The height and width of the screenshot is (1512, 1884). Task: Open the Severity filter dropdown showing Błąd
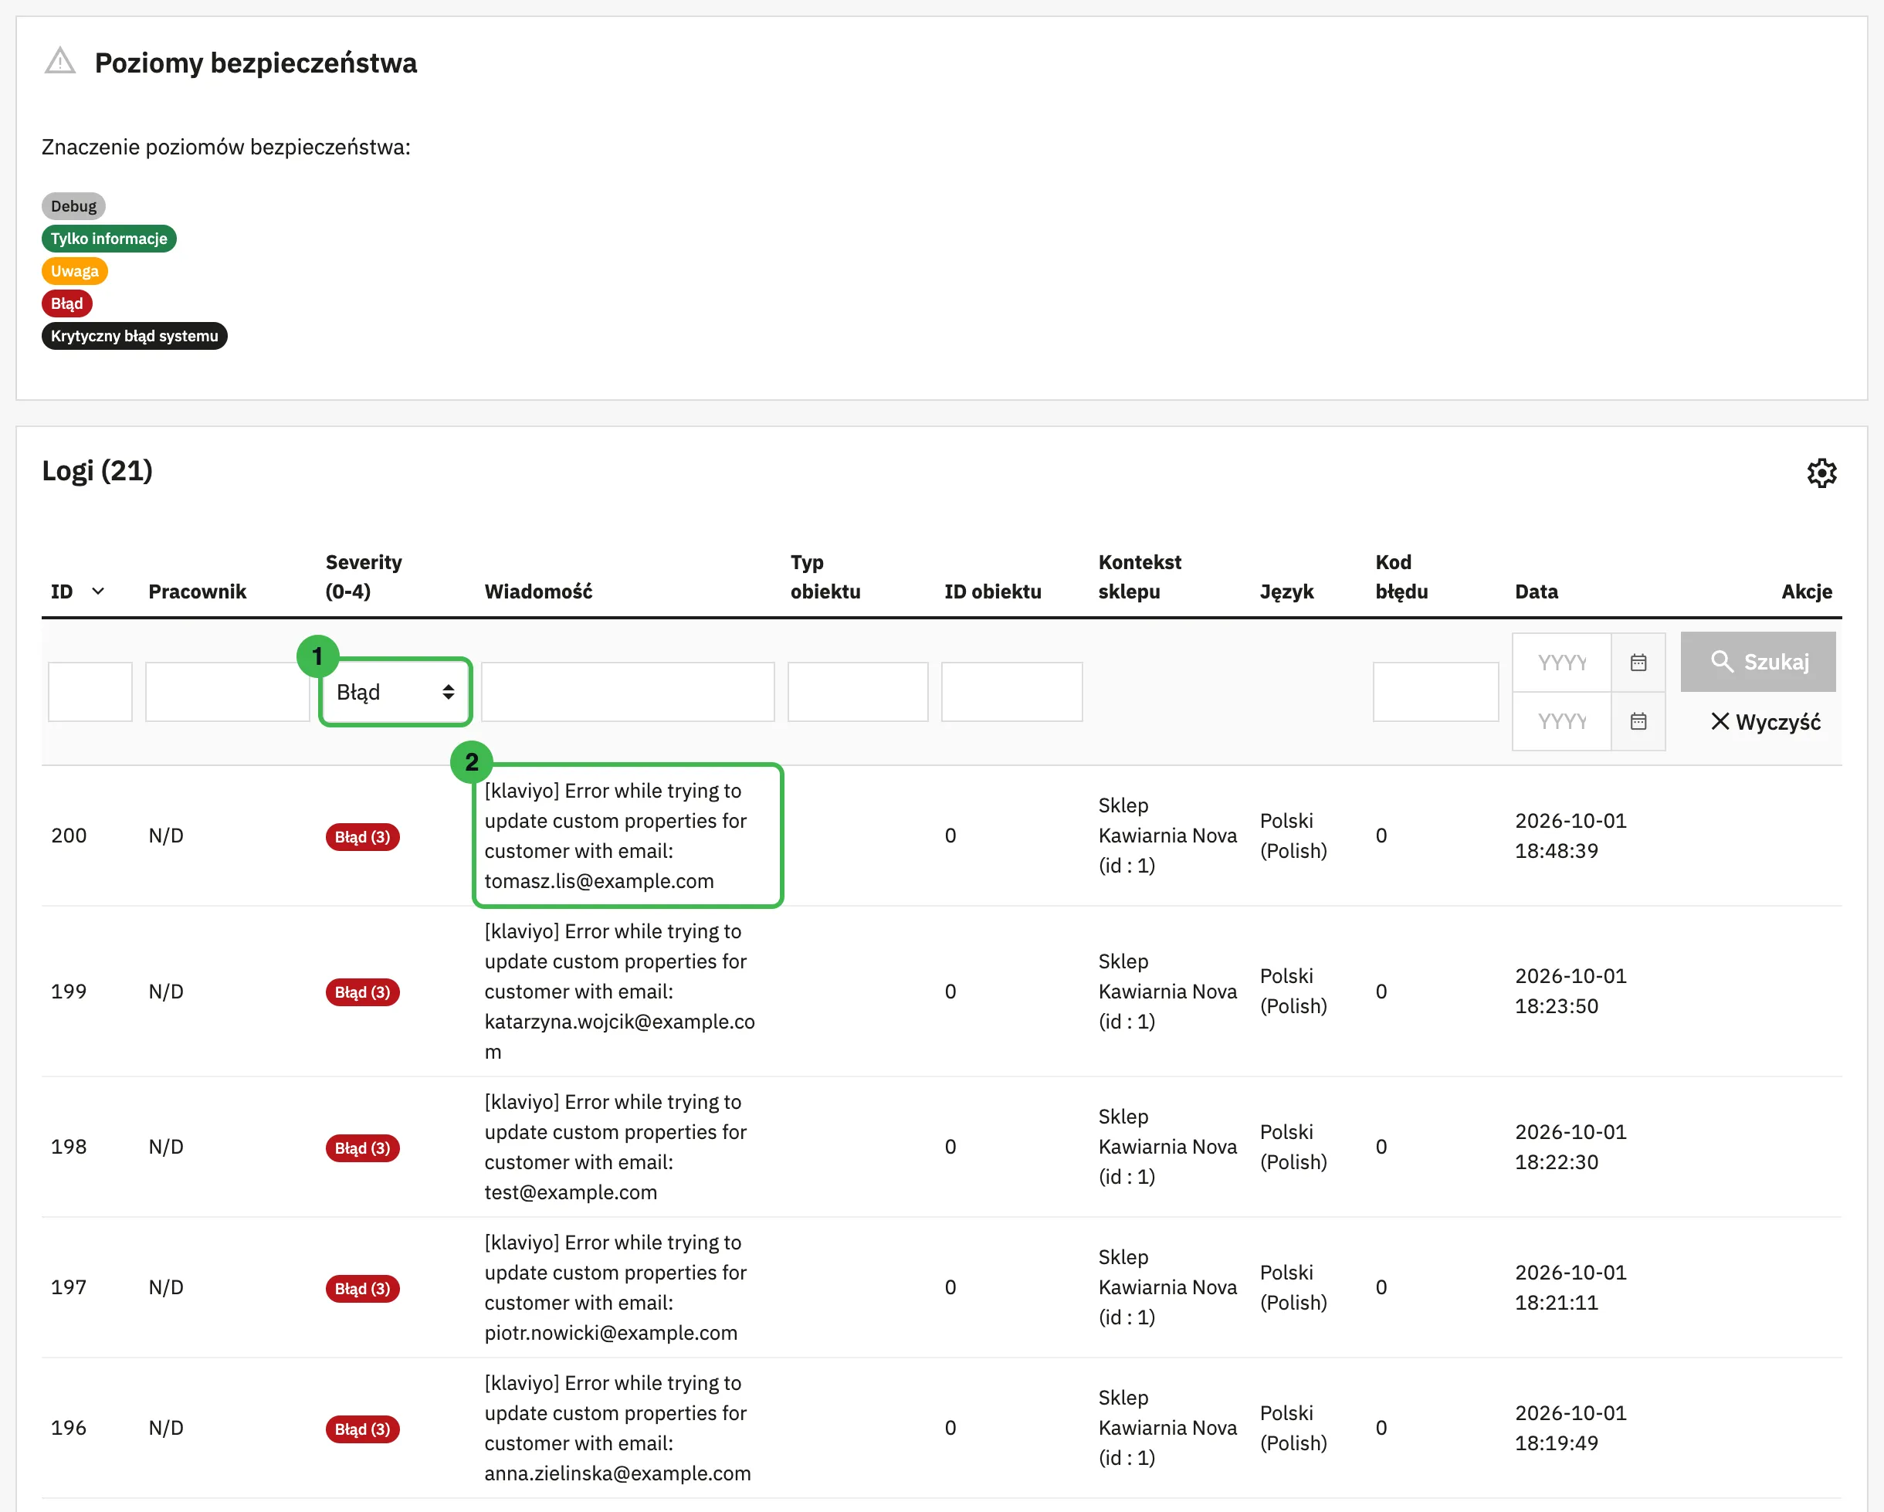coord(395,691)
